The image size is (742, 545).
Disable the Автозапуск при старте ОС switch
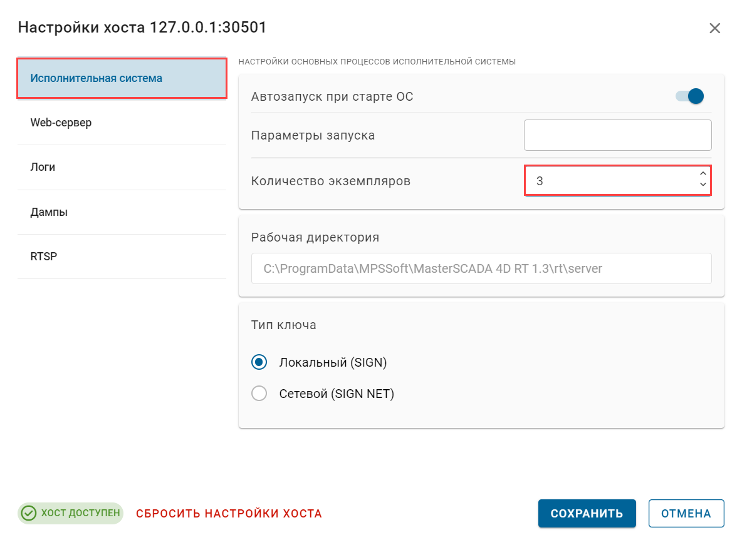click(691, 96)
